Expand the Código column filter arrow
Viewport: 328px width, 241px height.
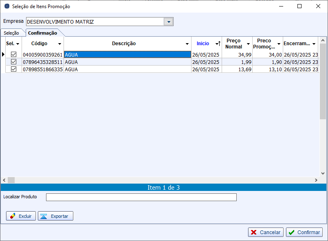click(x=59, y=44)
